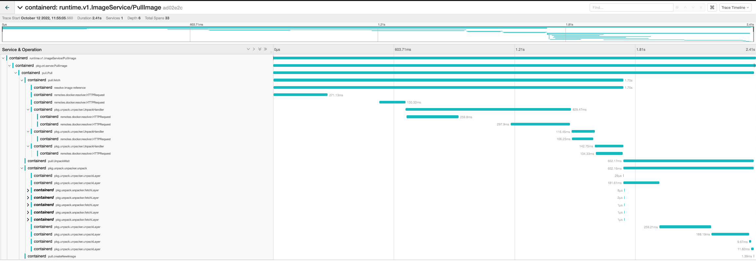Open the keyboard shortcuts help button
756x261 pixels.
(712, 8)
